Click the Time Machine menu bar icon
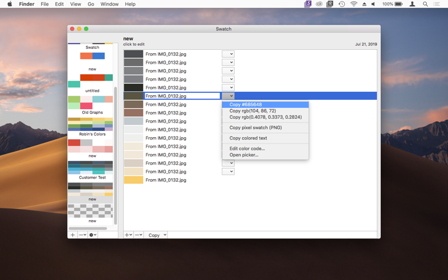This screenshot has width=448, height=280. (342, 4)
